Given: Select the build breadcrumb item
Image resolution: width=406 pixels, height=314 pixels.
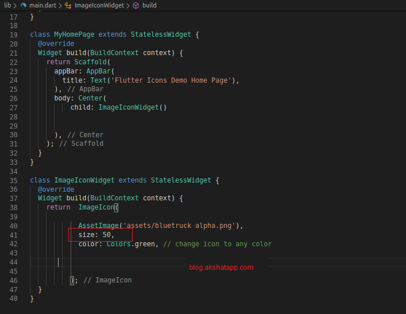Looking at the screenshot, I should (x=149, y=5).
